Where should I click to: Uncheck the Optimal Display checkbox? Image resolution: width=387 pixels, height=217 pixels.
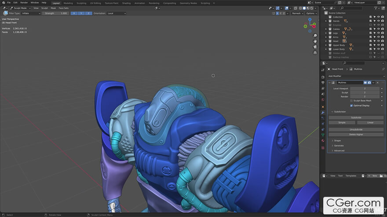click(351, 105)
